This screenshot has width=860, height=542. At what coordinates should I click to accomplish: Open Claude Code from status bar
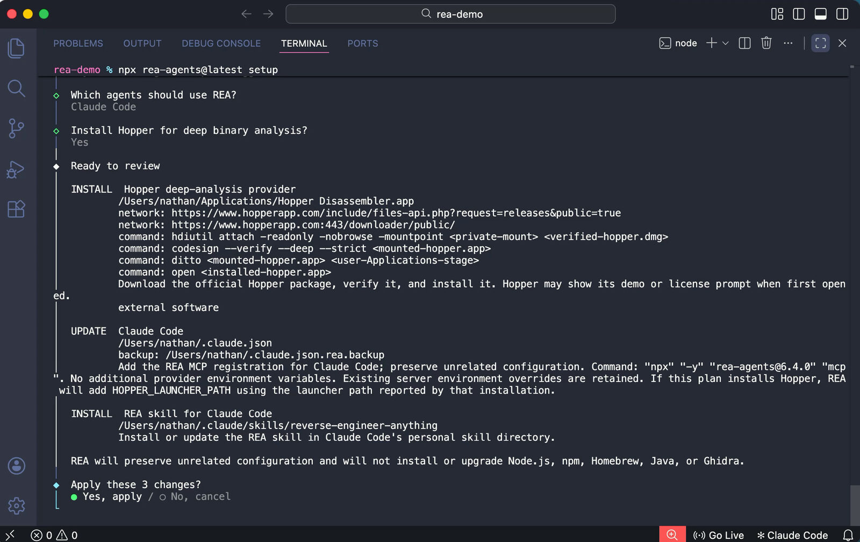[x=792, y=535]
